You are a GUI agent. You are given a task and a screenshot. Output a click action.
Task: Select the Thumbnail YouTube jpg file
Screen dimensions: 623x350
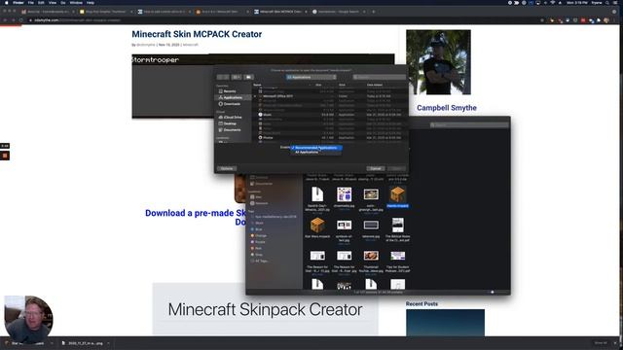(x=371, y=256)
